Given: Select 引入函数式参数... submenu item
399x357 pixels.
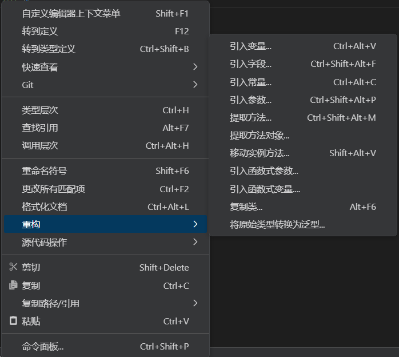Looking at the screenshot, I should tap(303, 171).
